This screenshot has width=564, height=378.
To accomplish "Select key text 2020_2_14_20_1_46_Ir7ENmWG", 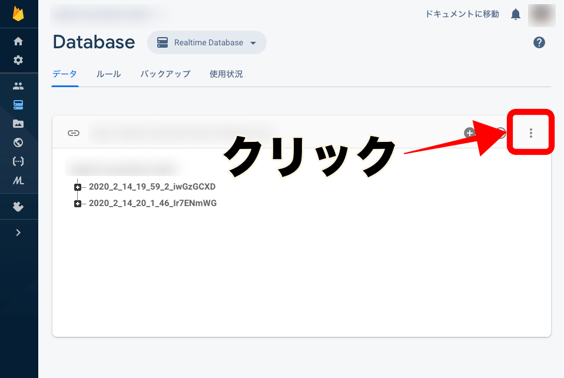I will point(153,203).
